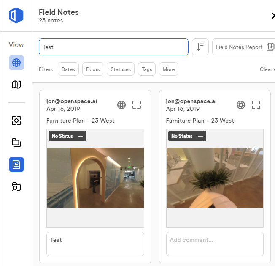Open the archway hallway photo thumbnail
The image size is (275, 266).
pyautogui.click(x=95, y=178)
